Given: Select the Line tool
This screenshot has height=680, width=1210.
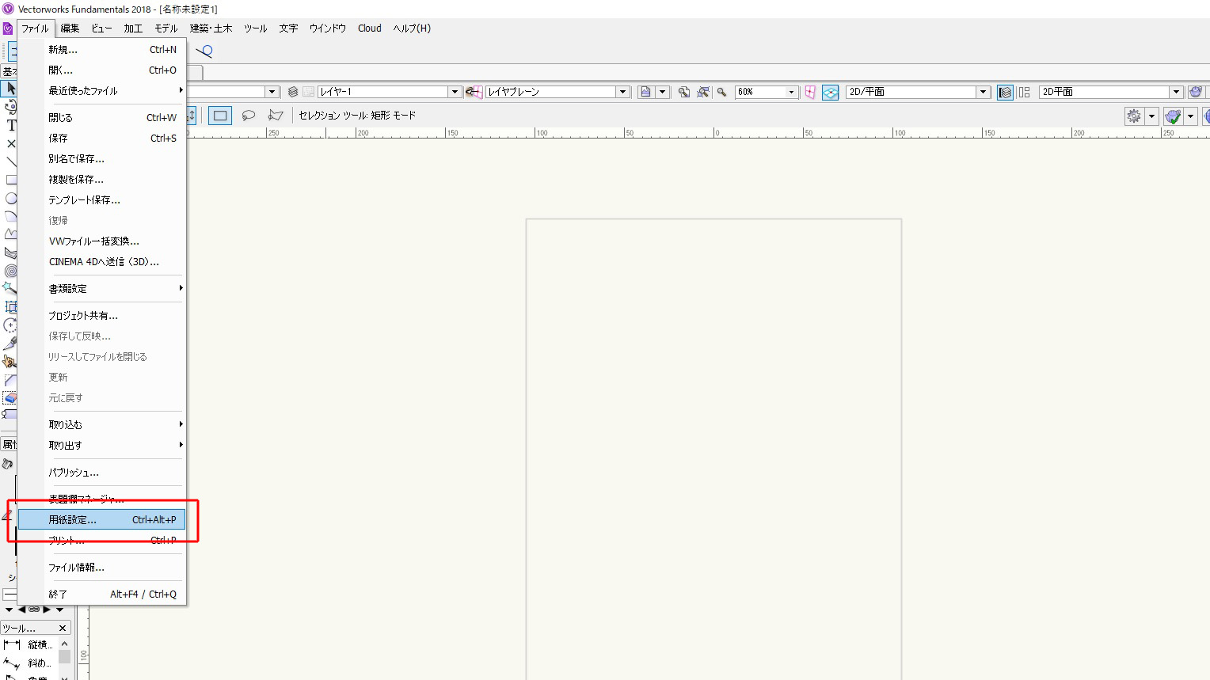Looking at the screenshot, I should point(11,161).
